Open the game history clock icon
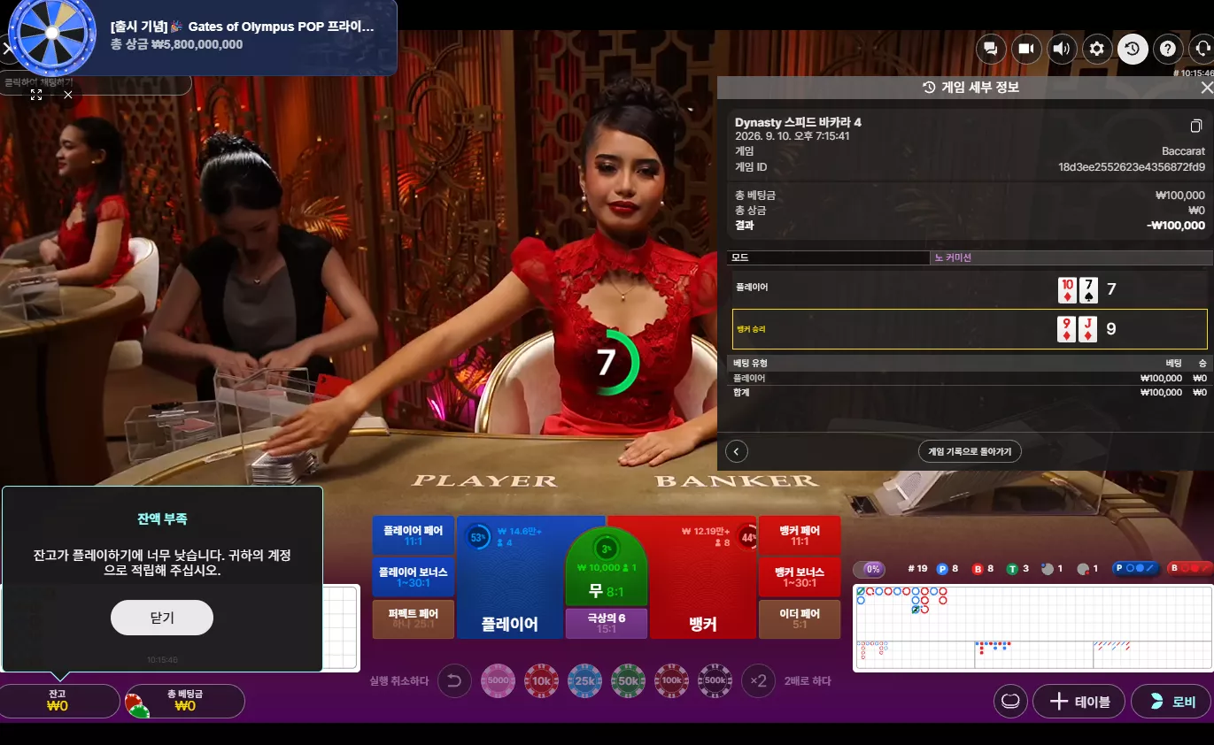 [1133, 49]
